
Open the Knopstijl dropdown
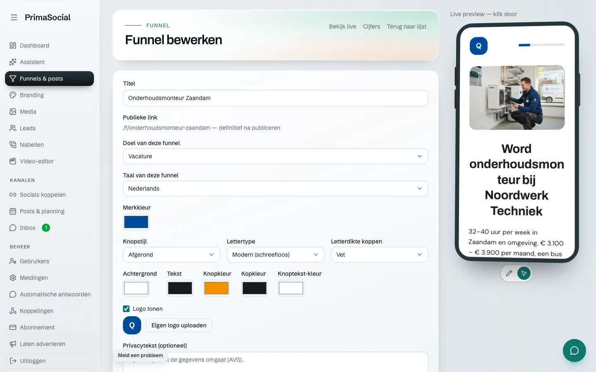(x=171, y=255)
